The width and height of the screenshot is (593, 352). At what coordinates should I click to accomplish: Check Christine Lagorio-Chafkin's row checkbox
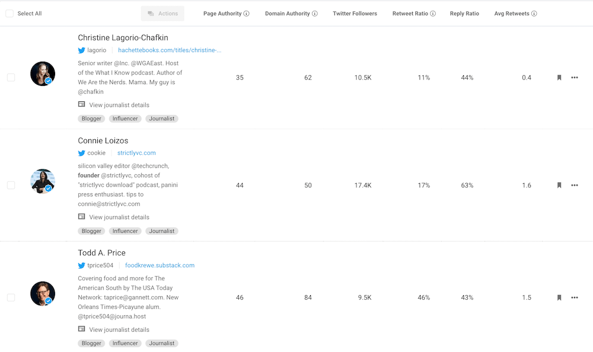(x=11, y=78)
